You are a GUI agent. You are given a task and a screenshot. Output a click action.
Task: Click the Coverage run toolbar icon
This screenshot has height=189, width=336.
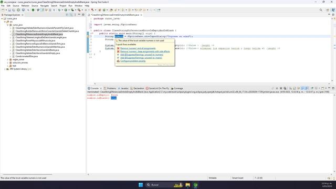[72, 10]
